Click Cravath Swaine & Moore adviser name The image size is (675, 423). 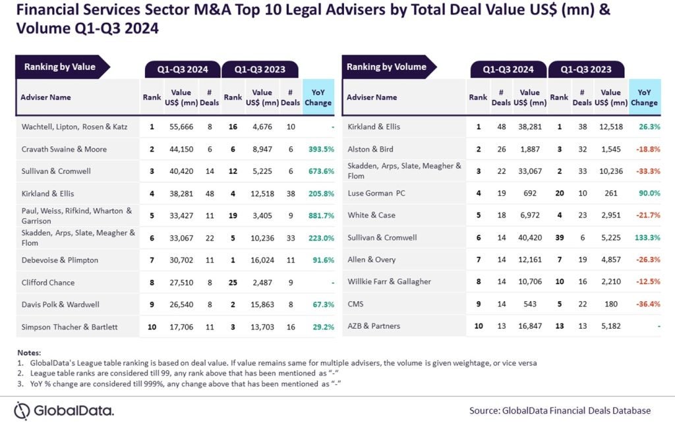click(x=63, y=149)
